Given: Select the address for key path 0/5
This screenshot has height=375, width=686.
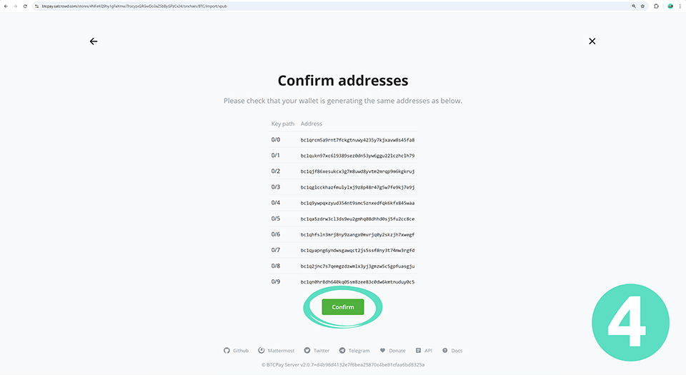Looking at the screenshot, I should pyautogui.click(x=357, y=219).
